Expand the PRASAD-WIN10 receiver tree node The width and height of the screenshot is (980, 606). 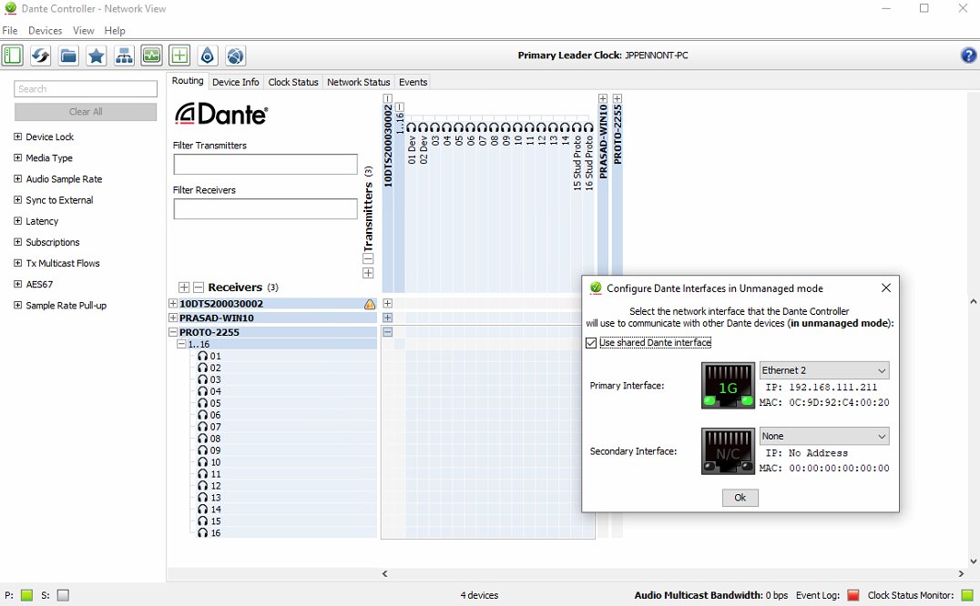pos(173,318)
